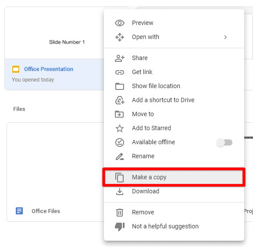Click the You opened today caption
Image resolution: width=253 pixels, height=249 pixels.
33,80
